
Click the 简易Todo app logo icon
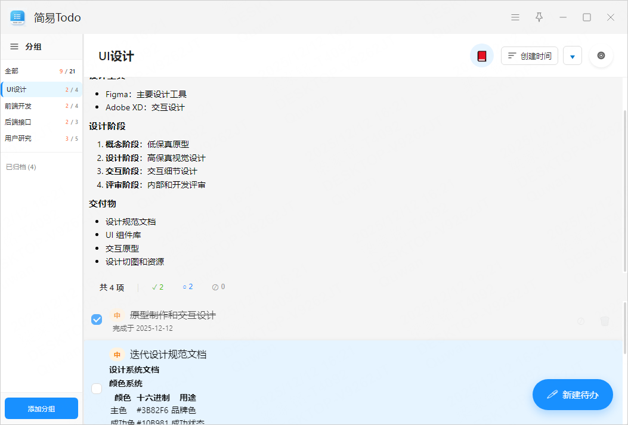point(17,17)
